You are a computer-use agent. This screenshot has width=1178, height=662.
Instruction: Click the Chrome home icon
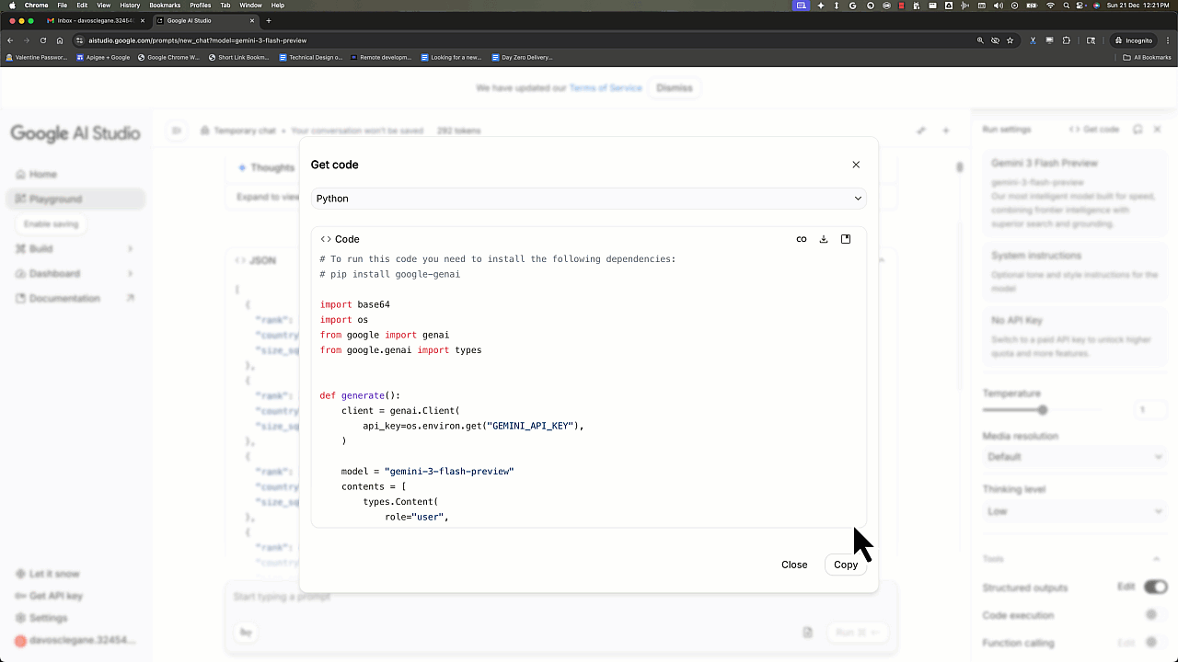click(x=60, y=40)
